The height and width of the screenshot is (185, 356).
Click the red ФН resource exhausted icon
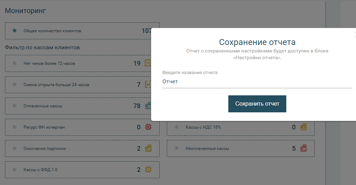tap(148, 127)
